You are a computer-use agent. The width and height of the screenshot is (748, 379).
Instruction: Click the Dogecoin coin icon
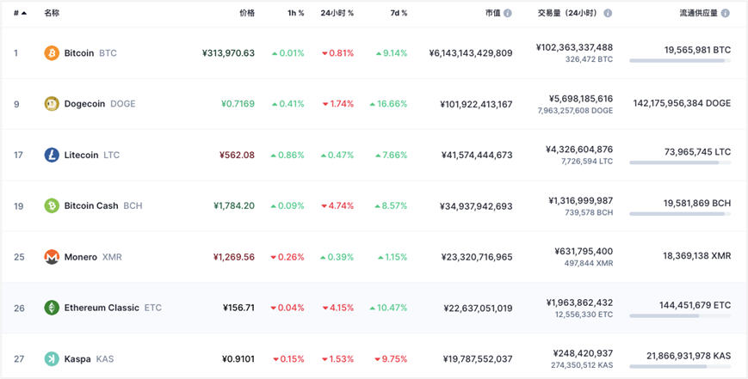52,104
